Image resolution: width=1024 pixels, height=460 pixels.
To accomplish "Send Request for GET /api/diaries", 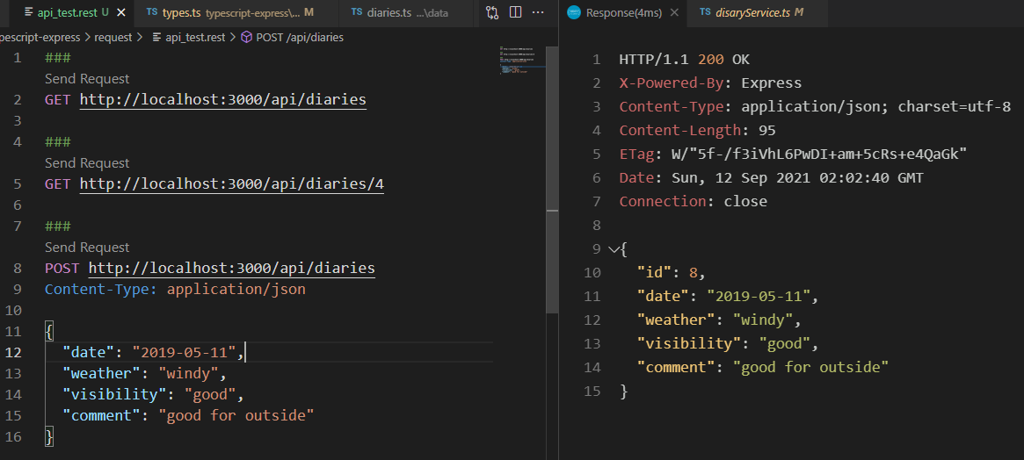I will [x=87, y=79].
